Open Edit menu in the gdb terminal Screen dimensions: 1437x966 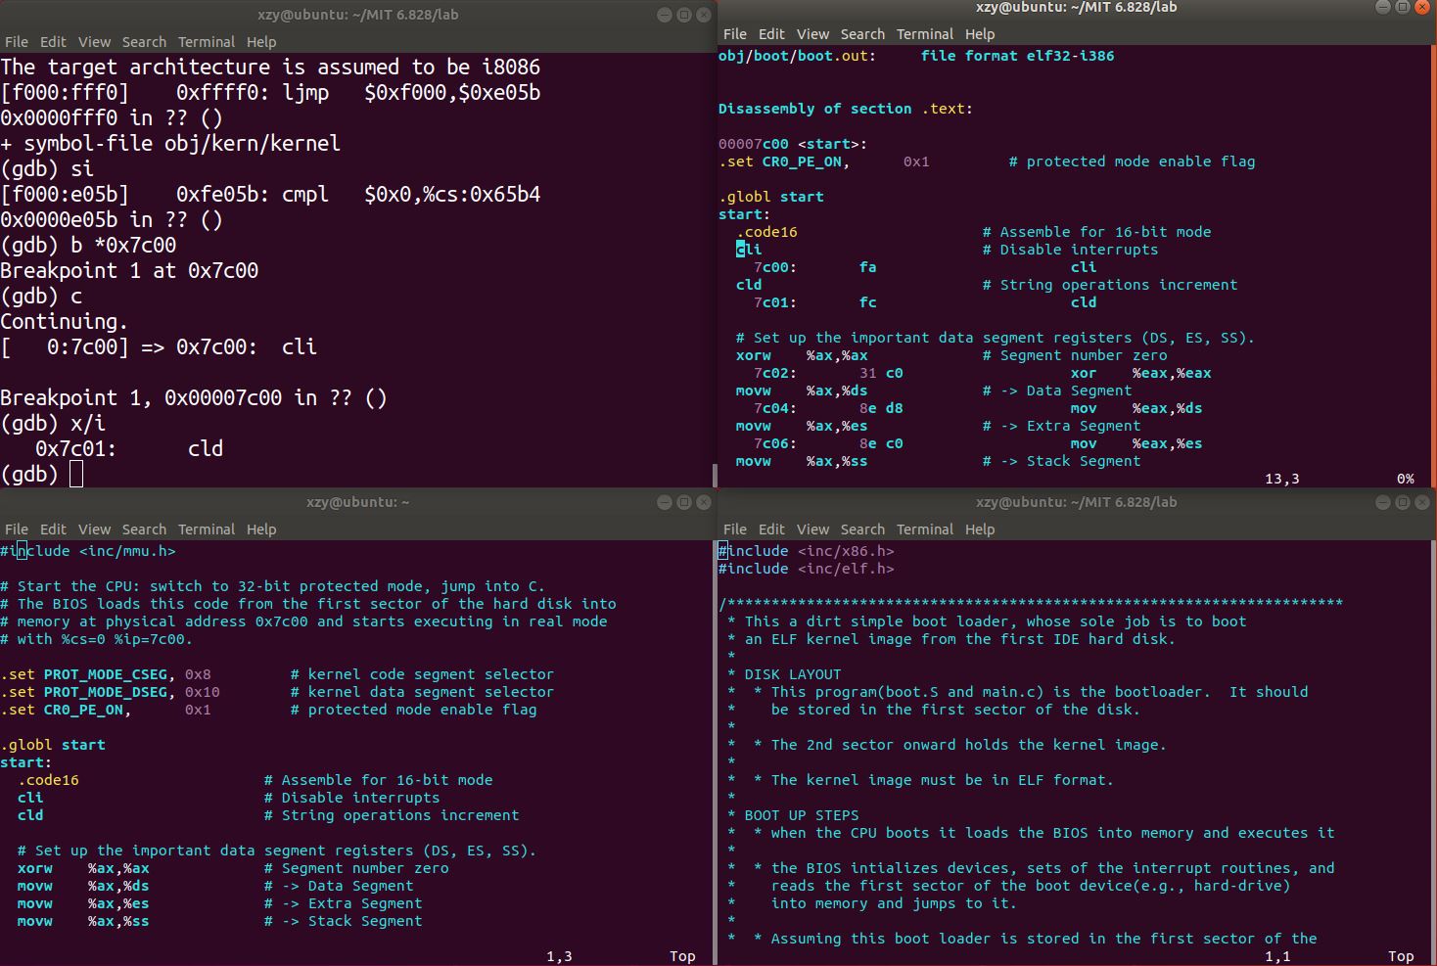[x=53, y=42]
